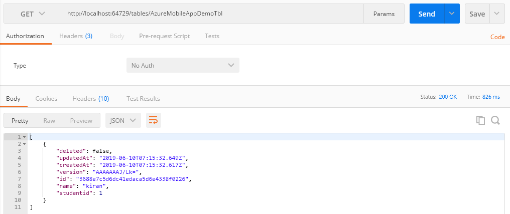The width and height of the screenshot is (510, 214).
Task: Open the GET method dropdown
Action: [33, 14]
